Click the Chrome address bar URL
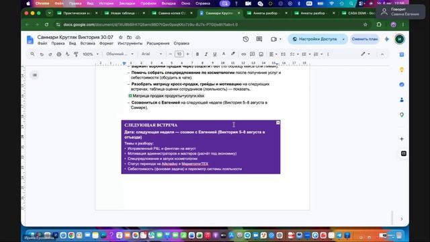Image resolution: width=430 pixels, height=242 pixels. tap(150, 25)
